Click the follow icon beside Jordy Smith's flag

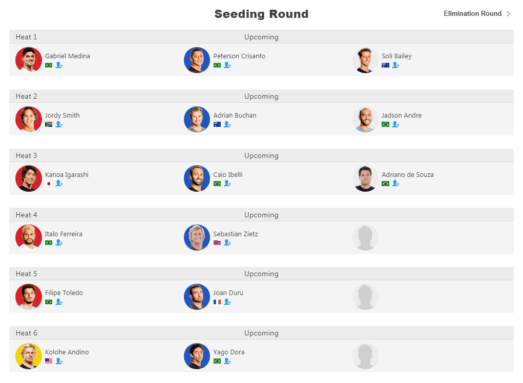pos(59,124)
